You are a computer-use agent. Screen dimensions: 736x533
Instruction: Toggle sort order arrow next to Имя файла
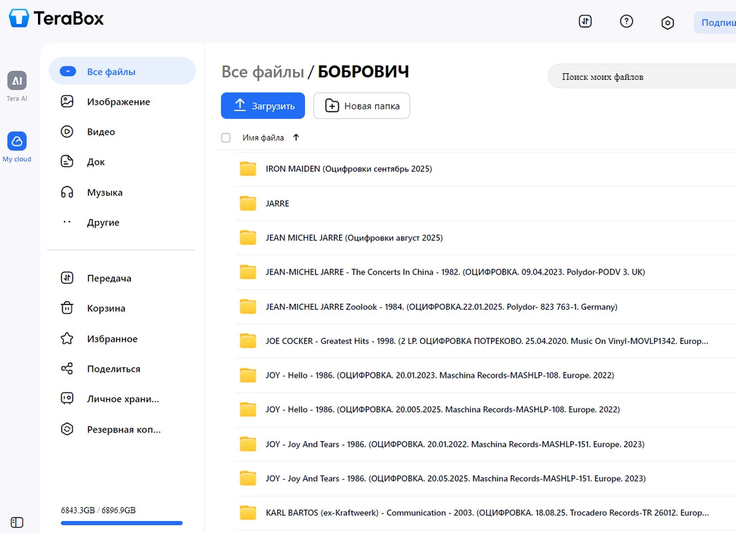click(x=296, y=138)
